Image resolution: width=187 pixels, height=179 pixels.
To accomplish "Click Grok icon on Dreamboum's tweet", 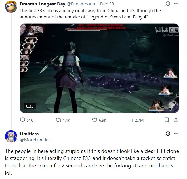I will (168, 4).
